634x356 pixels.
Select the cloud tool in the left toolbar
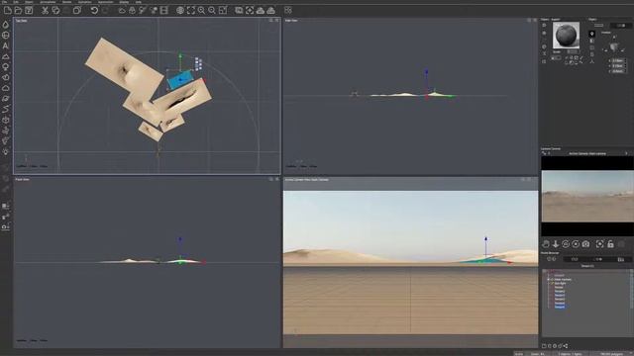click(x=6, y=88)
